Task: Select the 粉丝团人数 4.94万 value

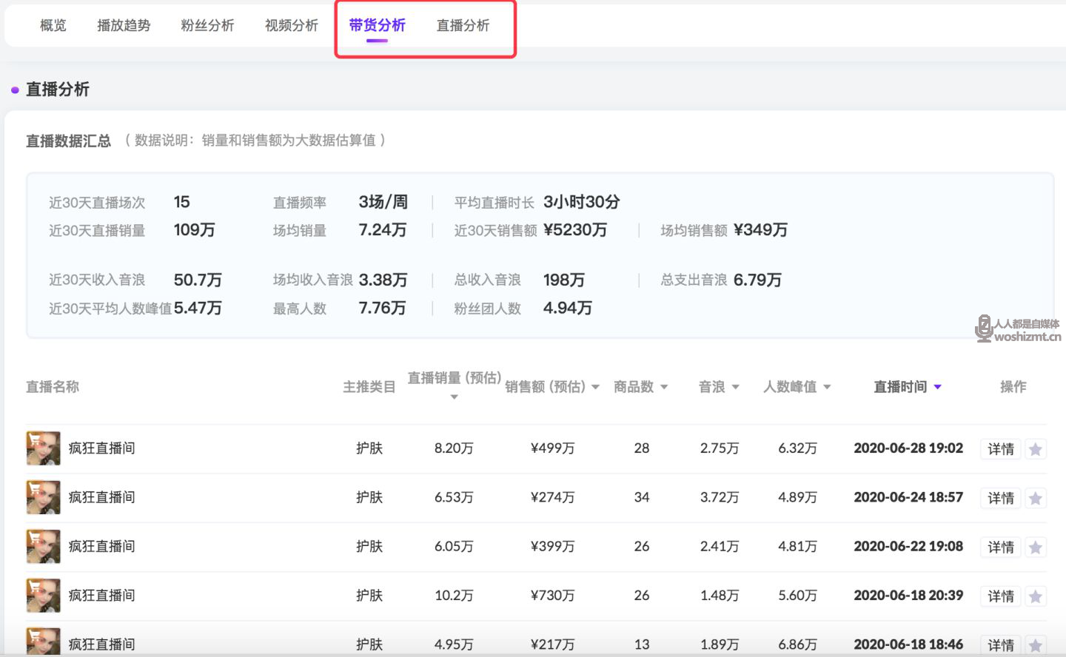Action: 567,308
